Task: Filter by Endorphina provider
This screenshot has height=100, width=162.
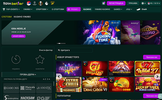Action: (x=11, y=97)
